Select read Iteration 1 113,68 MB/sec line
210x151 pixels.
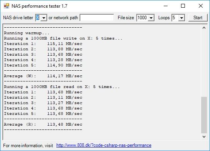point(43,92)
